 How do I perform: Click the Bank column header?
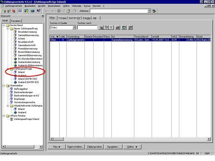(204, 36)
